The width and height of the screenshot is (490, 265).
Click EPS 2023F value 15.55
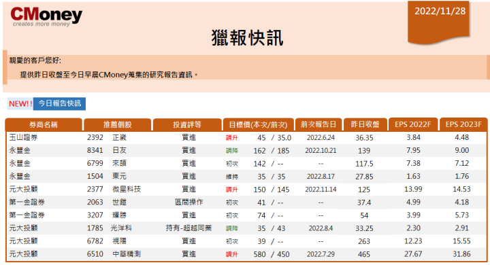point(462,241)
